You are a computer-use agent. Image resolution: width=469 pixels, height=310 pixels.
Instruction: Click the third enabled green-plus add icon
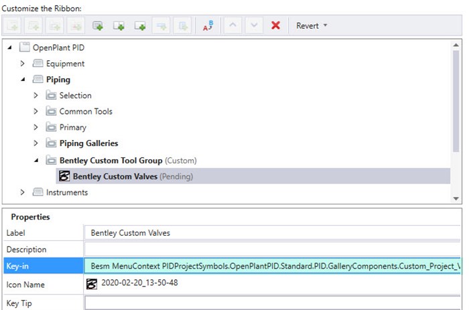tap(140, 26)
